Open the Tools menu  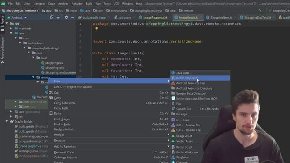[107, 4]
